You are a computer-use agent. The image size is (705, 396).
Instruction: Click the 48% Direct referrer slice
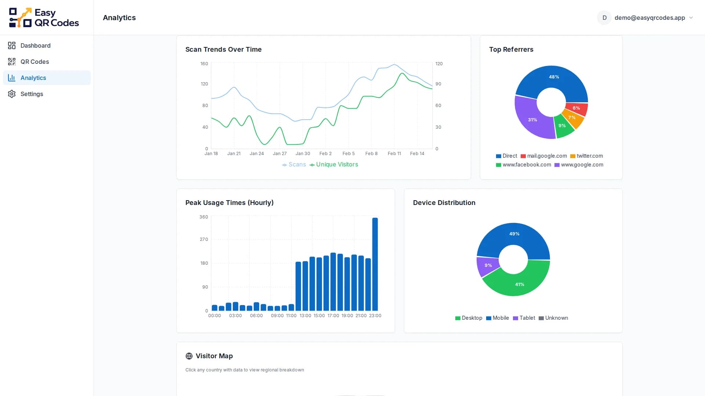554,77
